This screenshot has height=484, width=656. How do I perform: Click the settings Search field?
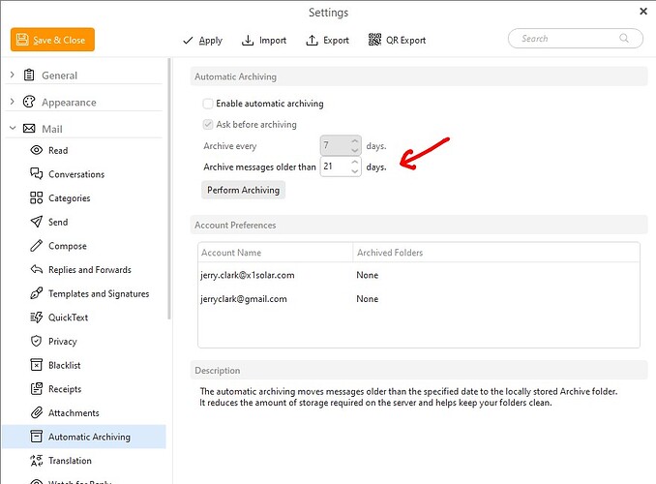pyautogui.click(x=566, y=39)
